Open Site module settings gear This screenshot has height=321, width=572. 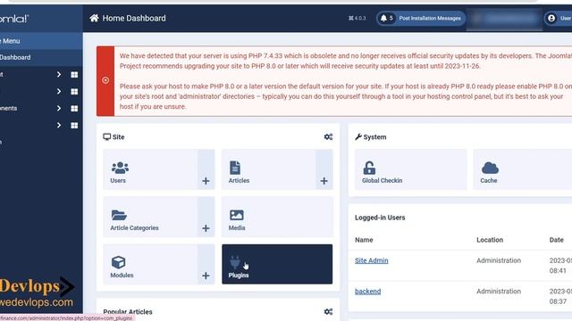pyautogui.click(x=328, y=136)
